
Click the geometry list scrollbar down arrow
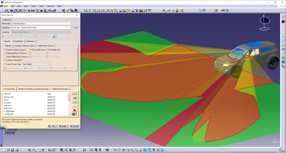point(69,115)
